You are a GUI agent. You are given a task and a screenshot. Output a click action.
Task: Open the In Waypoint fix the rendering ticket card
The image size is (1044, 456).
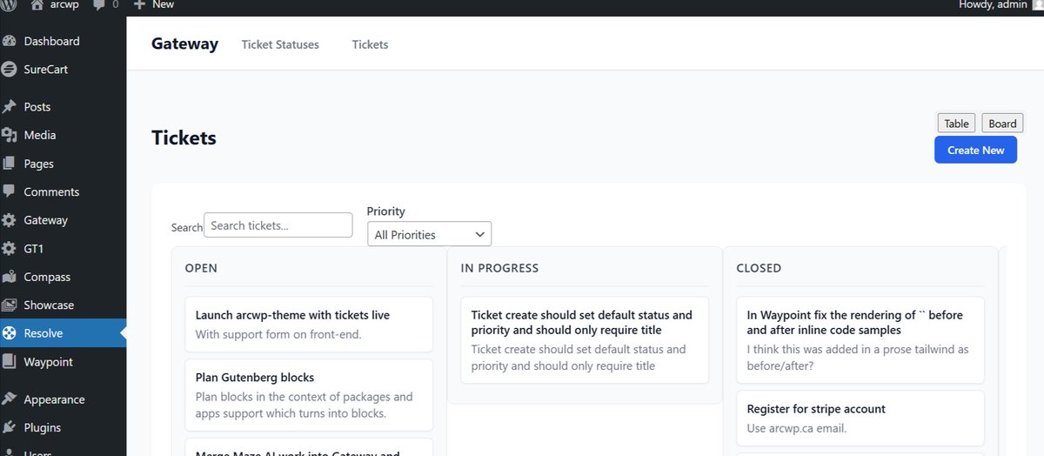point(860,340)
